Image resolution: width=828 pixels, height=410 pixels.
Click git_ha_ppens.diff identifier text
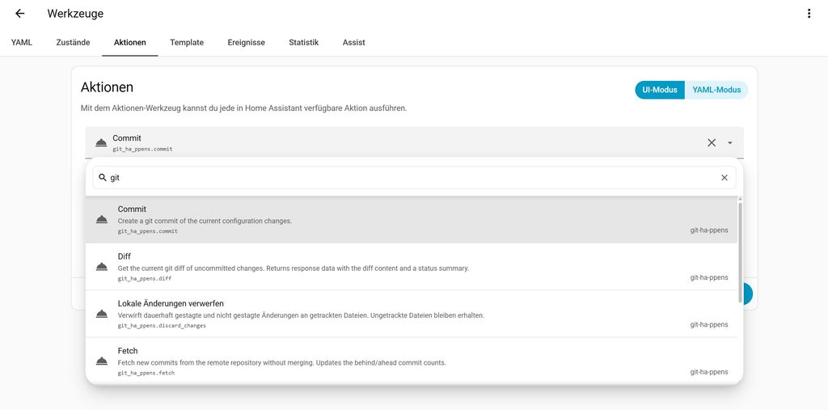(x=145, y=278)
